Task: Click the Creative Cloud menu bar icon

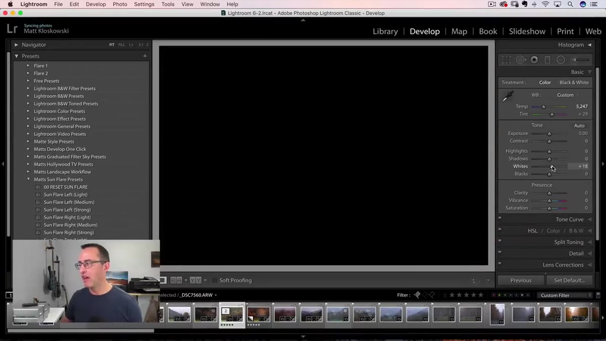Action: tap(503, 4)
